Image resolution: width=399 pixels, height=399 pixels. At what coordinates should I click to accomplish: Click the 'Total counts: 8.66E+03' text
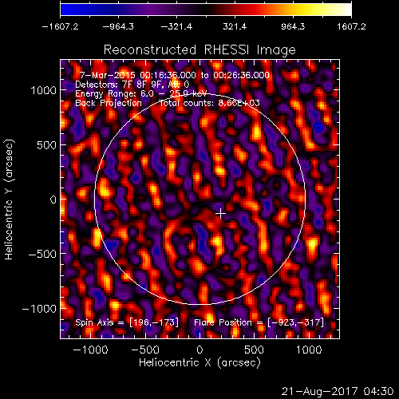click(x=210, y=103)
